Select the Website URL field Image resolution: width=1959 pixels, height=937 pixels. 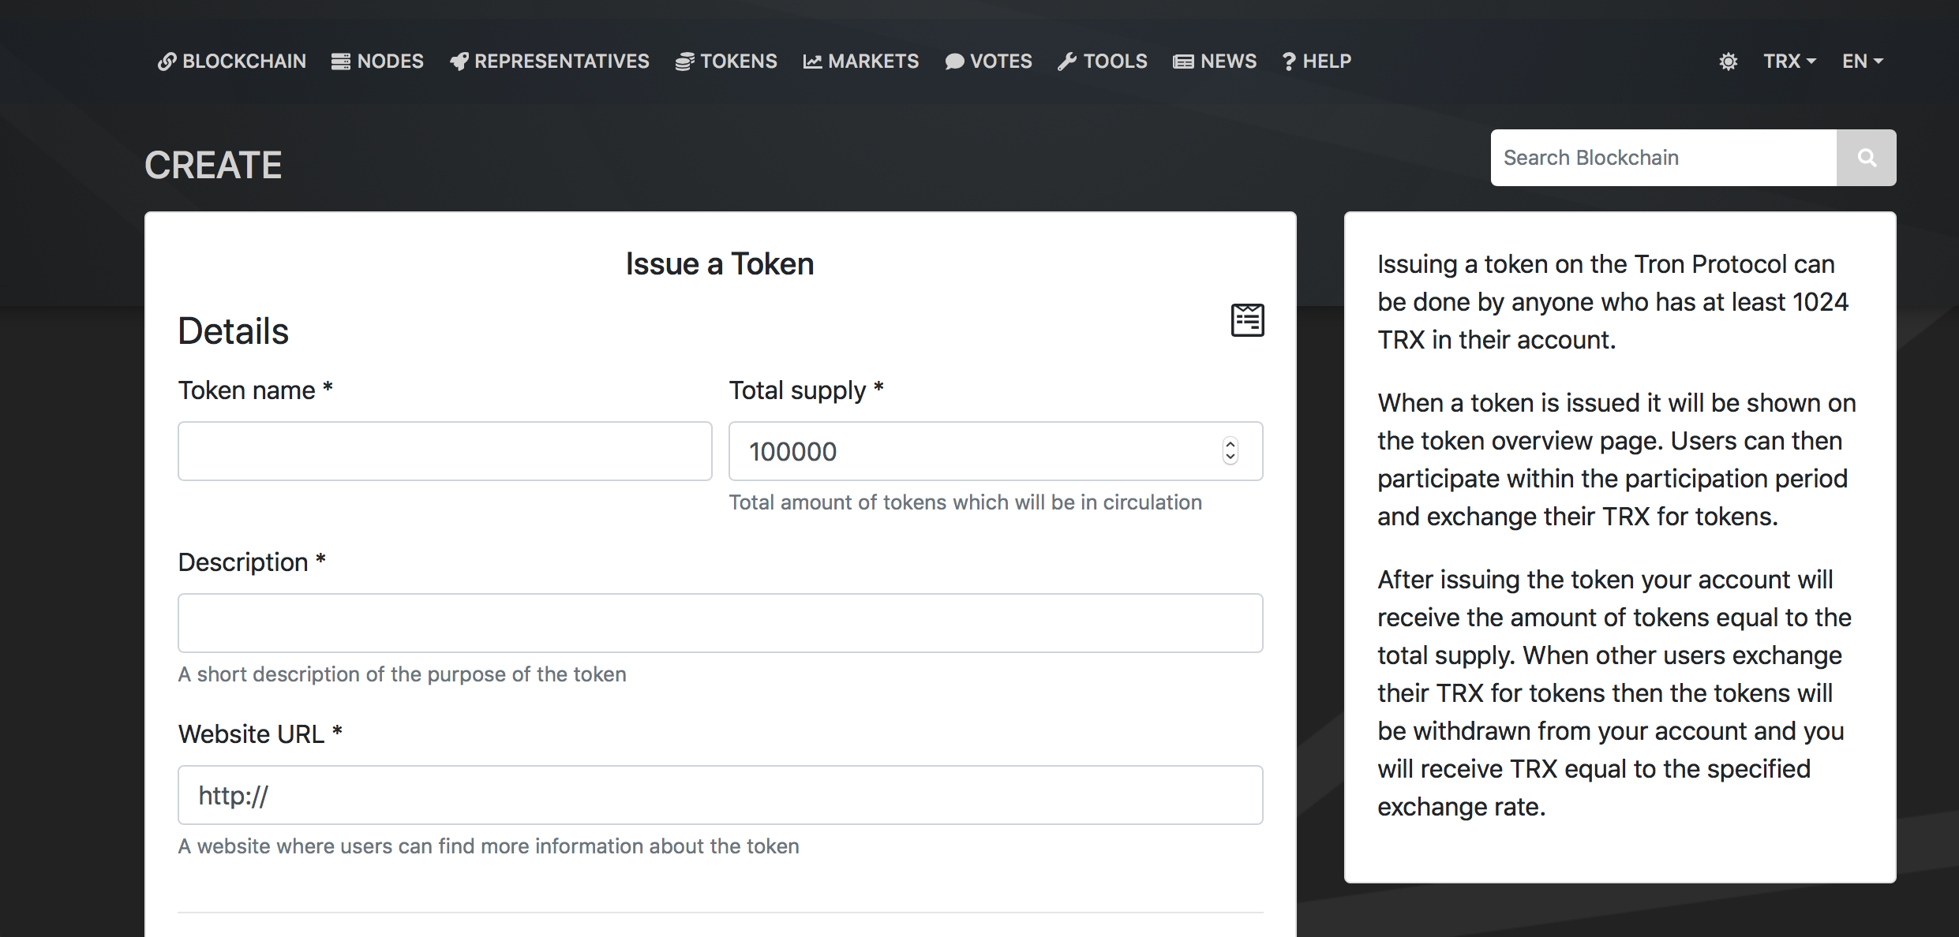click(x=720, y=795)
